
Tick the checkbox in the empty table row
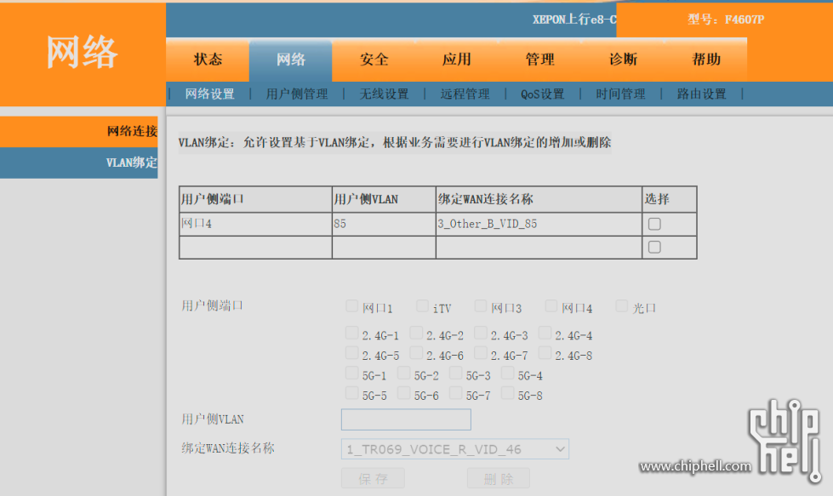654,247
